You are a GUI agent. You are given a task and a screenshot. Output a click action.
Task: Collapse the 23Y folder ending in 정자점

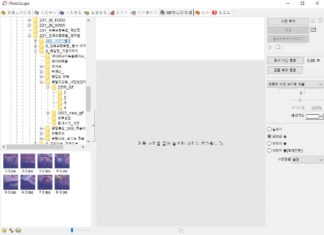[x=29, y=36]
